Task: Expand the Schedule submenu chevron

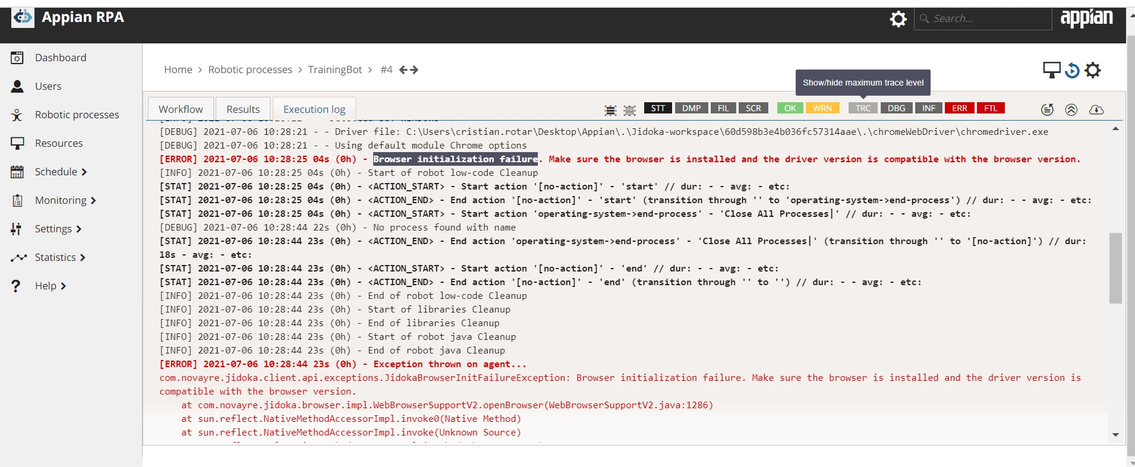Action: click(84, 172)
